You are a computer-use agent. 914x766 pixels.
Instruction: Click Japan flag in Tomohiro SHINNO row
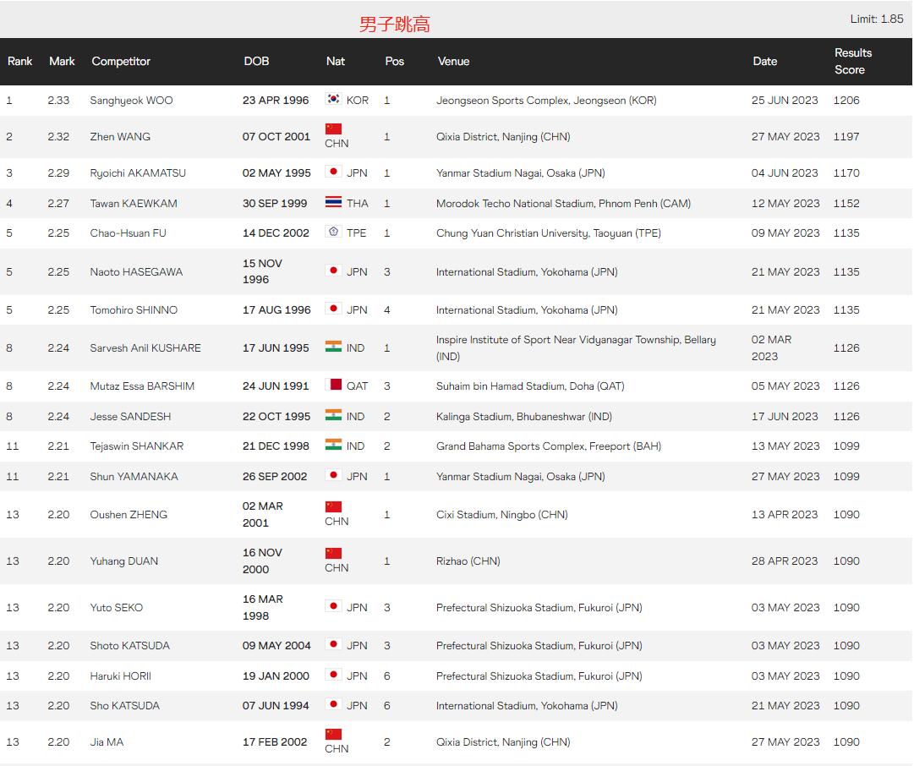(x=333, y=309)
